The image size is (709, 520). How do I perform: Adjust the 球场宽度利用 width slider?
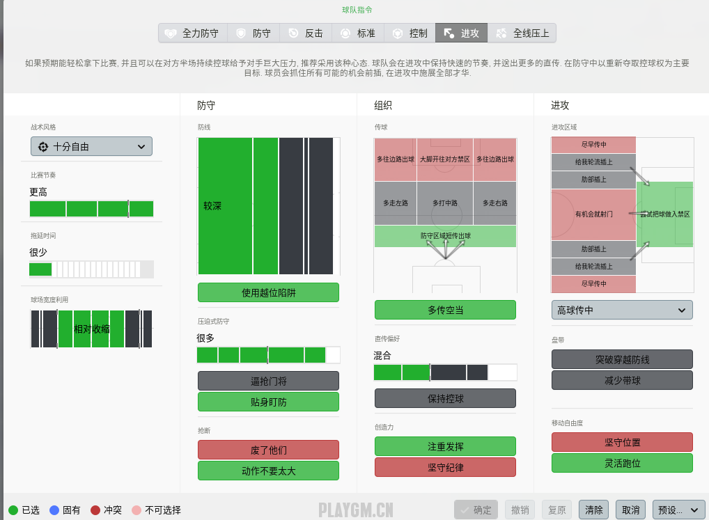click(x=91, y=329)
